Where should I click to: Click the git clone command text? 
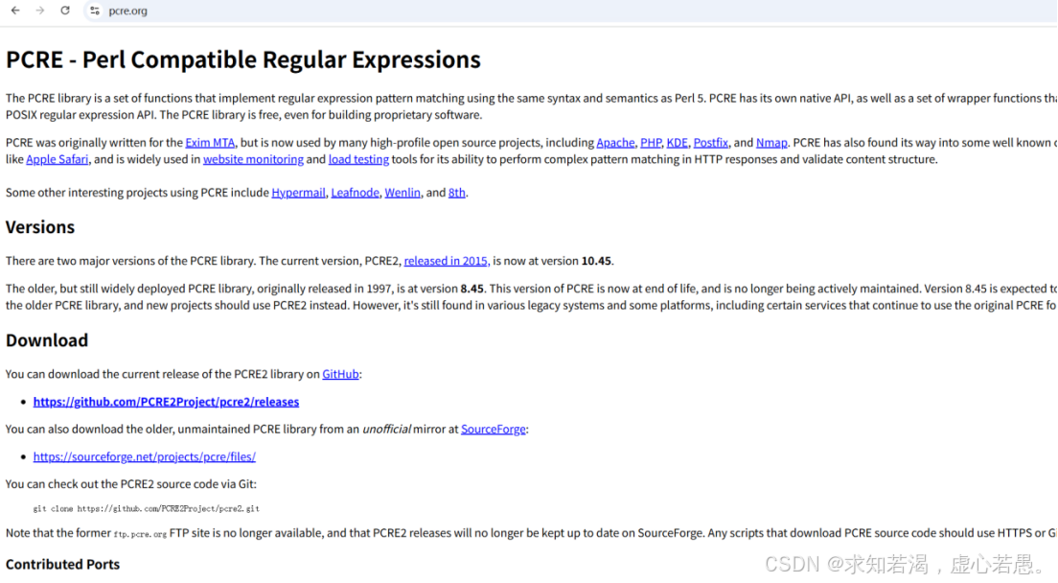[x=147, y=509]
